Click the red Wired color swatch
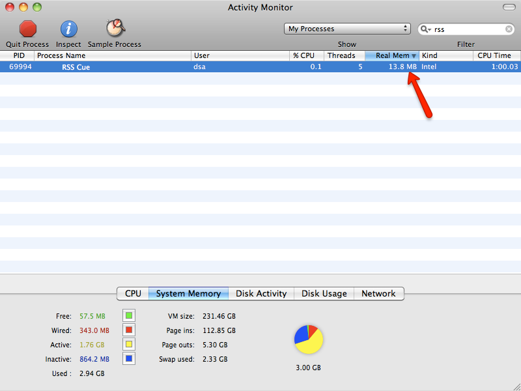The height and width of the screenshot is (391, 521). pos(129,330)
